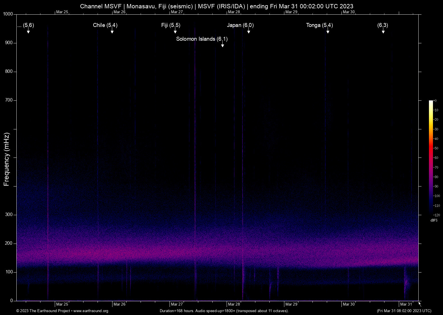Image resolution: width=443 pixels, height=315 pixels.
Task: Click the Earthsound Project copyright text
Action: coord(43,311)
